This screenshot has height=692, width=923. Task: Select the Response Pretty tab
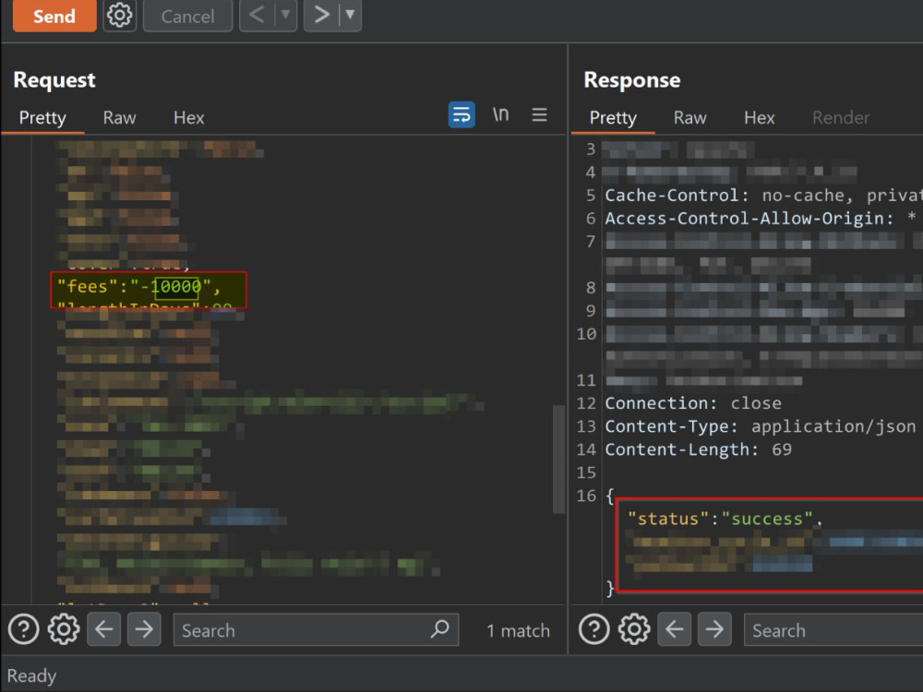[x=613, y=118]
